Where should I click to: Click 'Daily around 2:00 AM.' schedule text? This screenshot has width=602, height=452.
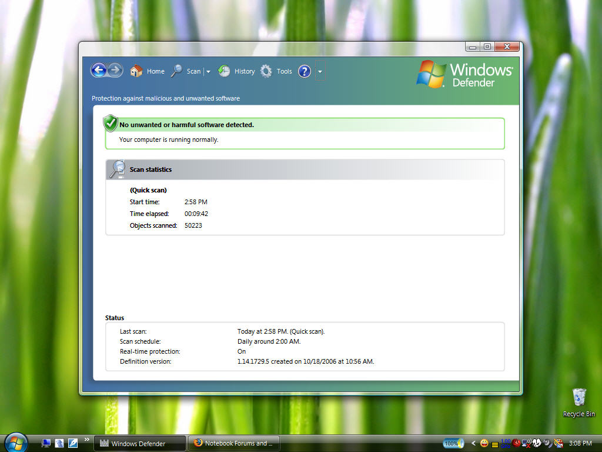269,341
